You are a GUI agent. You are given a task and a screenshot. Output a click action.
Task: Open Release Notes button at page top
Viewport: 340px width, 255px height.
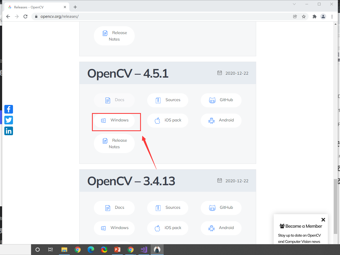[x=114, y=36]
